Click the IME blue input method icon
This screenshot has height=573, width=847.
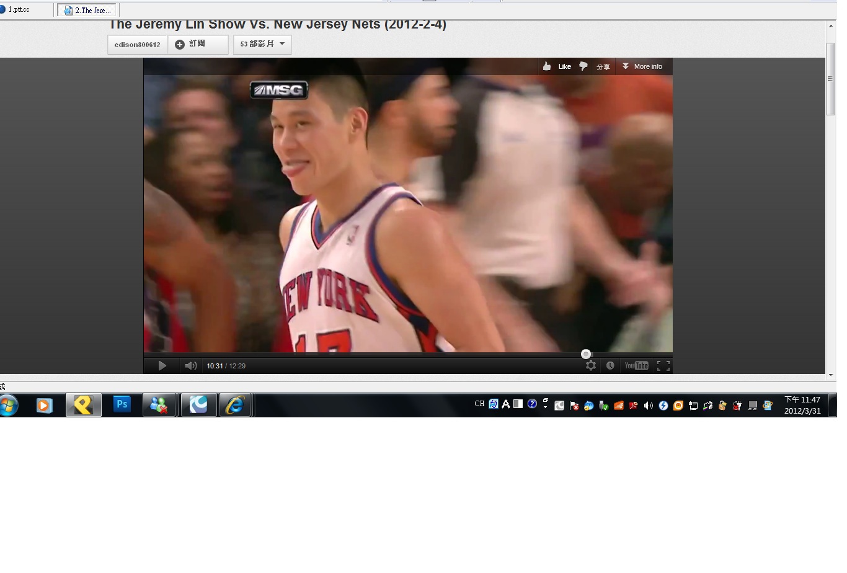(494, 404)
